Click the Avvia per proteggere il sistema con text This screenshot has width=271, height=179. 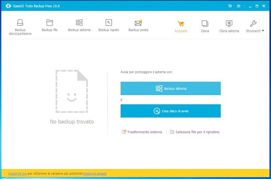146,72
